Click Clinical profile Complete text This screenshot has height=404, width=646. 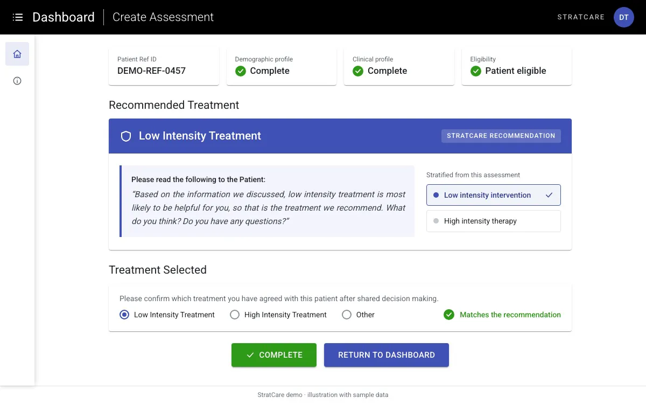tap(387, 71)
